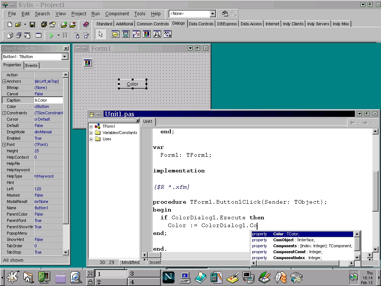The image size is (381, 286).
Task: Click the Open Project toolbar icon
Action: coord(52,24)
